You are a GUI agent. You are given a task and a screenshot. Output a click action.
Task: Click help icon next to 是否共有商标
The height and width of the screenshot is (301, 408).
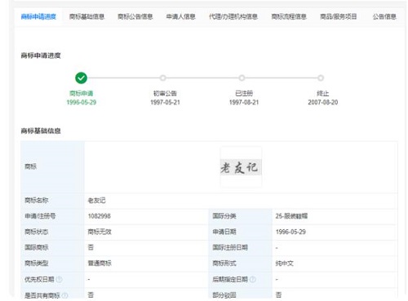(x=64, y=295)
